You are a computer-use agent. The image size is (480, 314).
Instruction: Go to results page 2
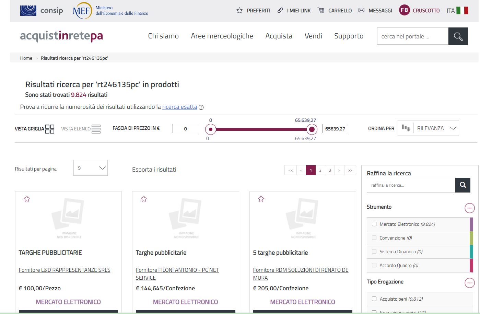pyautogui.click(x=320, y=170)
